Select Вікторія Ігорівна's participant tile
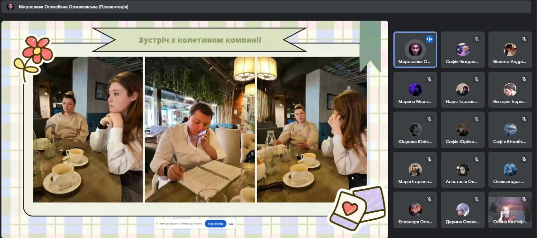 510,93
